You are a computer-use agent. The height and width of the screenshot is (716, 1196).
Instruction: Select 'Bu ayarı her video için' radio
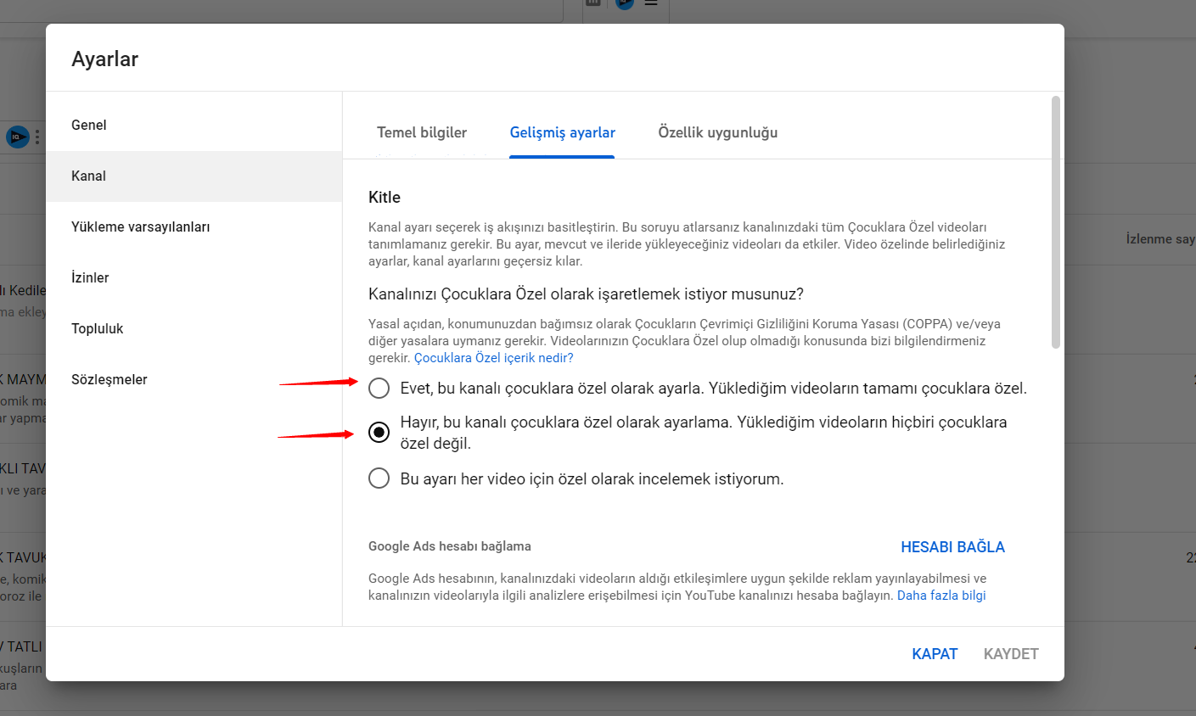[379, 478]
